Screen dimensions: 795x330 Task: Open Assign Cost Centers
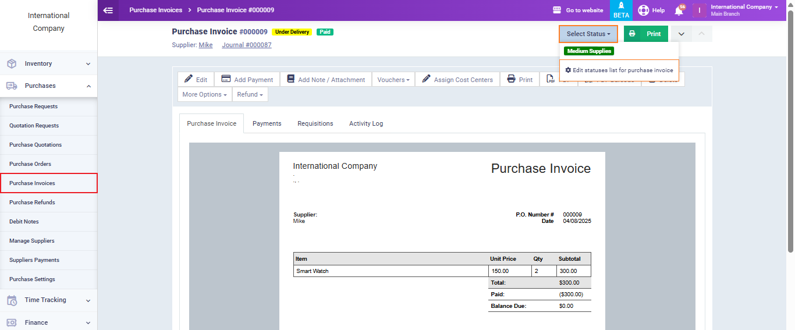pos(457,80)
